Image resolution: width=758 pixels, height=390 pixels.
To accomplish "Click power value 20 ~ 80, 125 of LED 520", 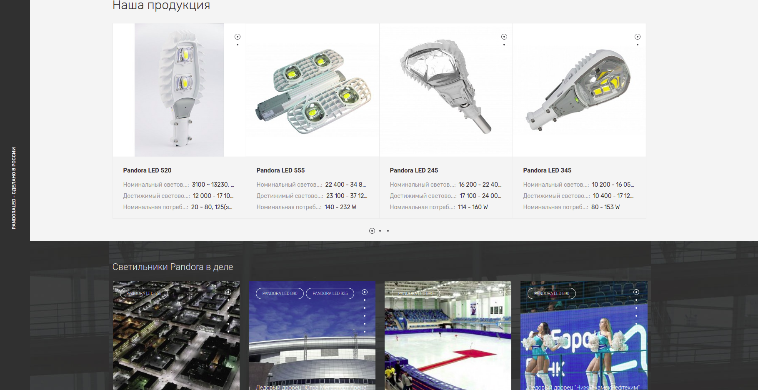I will (212, 207).
